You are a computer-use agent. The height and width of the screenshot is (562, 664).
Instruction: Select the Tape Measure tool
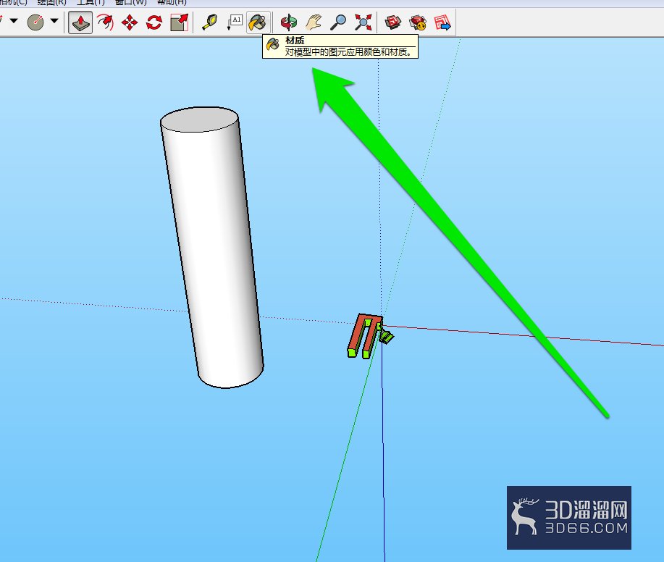(x=209, y=22)
